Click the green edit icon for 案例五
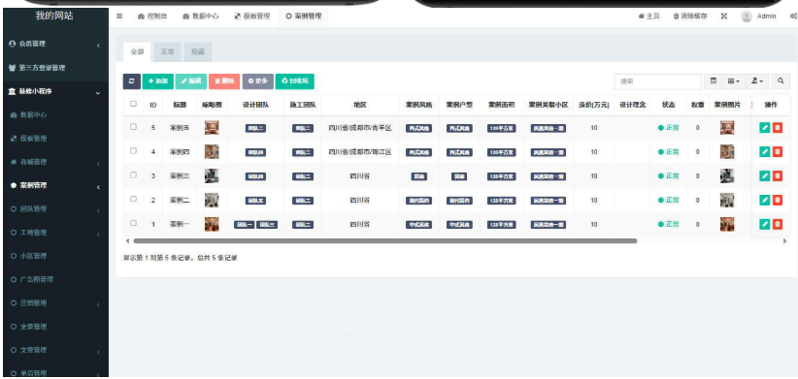 tap(764, 128)
